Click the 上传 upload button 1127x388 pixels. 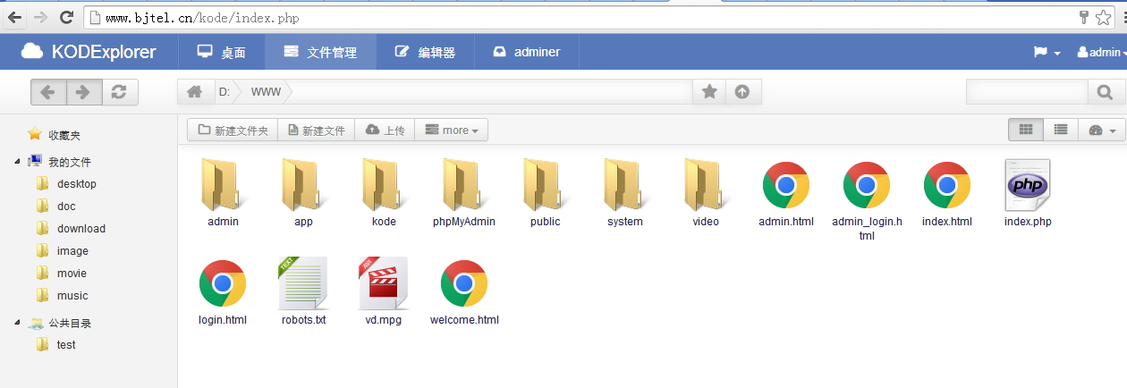[385, 131]
